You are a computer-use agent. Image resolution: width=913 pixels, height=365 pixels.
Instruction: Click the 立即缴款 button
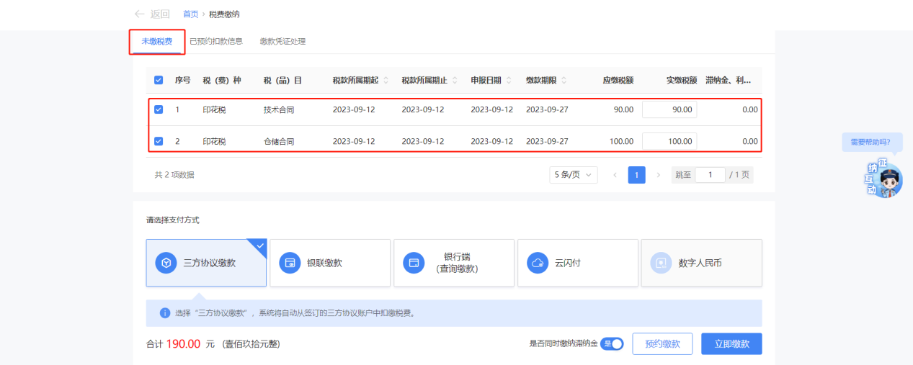[x=731, y=344]
